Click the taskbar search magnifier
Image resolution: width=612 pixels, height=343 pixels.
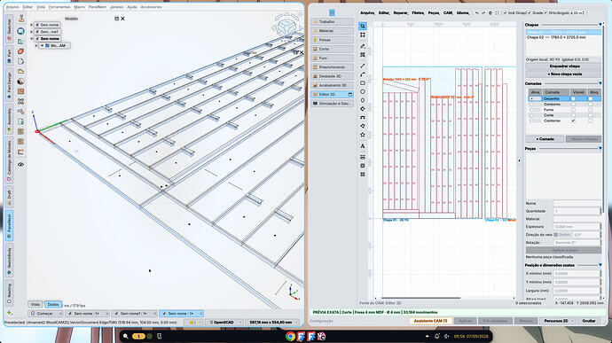point(125,336)
